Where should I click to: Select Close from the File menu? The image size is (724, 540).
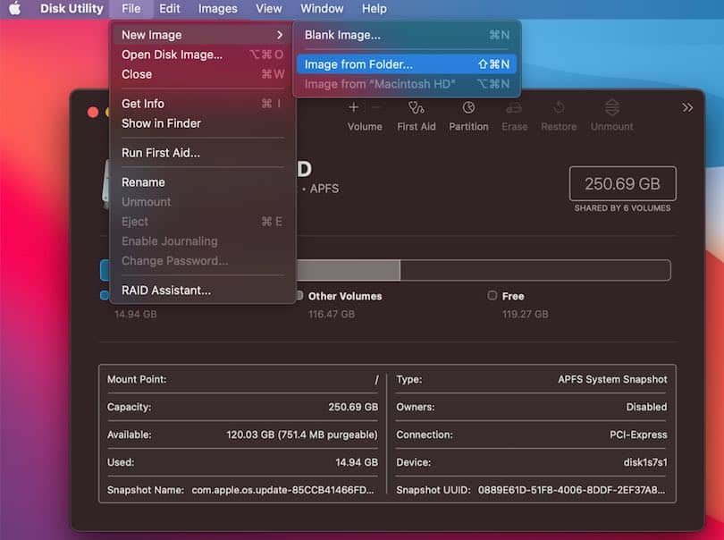[202, 74]
